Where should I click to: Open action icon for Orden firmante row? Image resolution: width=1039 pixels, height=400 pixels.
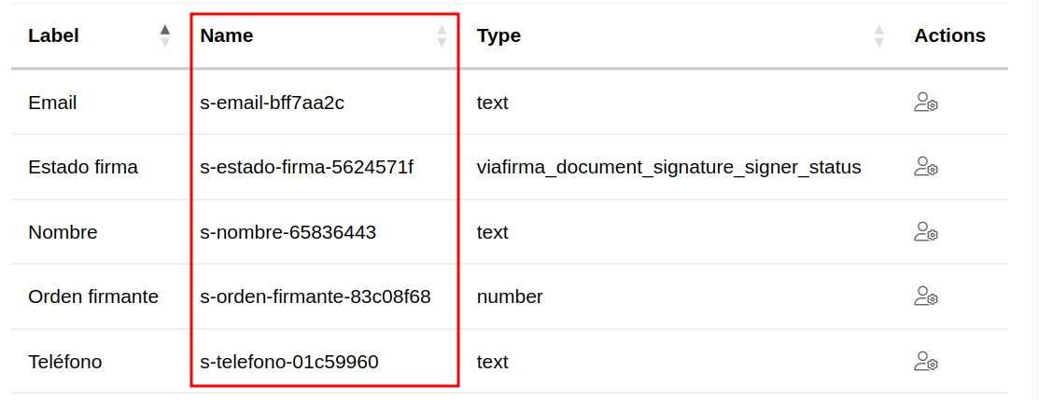tap(925, 297)
